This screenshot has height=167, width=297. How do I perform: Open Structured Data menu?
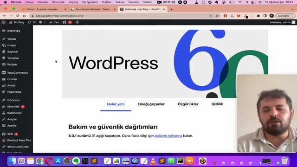tap(18, 147)
